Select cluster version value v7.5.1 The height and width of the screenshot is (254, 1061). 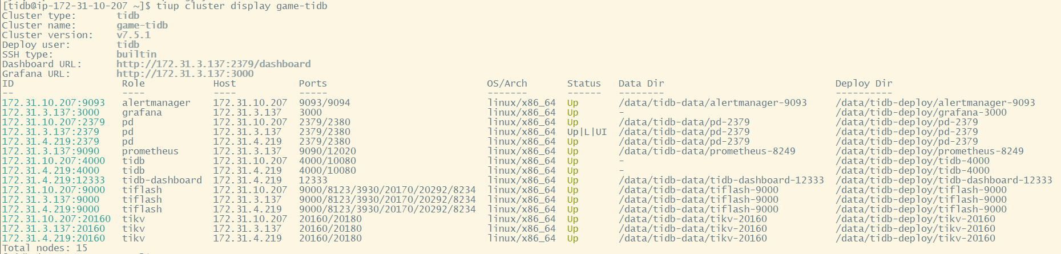(134, 35)
